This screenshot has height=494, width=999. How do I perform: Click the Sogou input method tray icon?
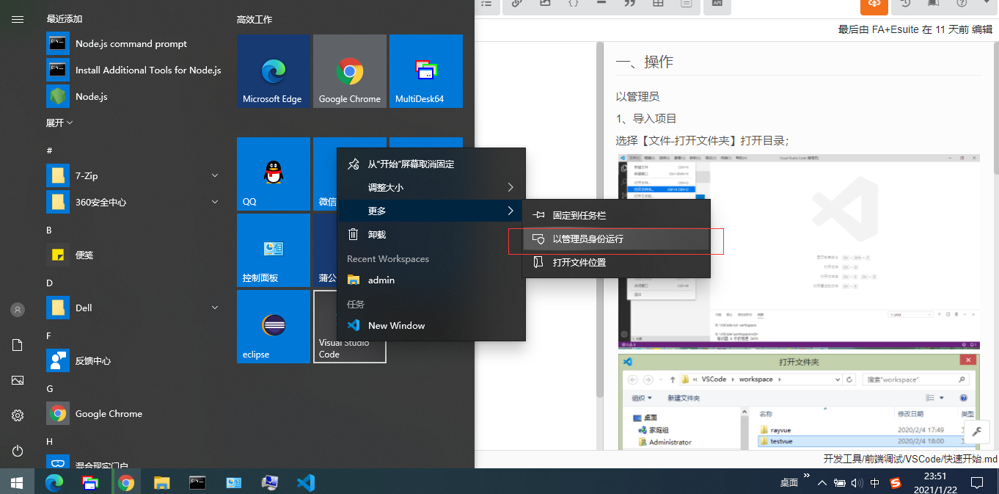pyautogui.click(x=896, y=483)
